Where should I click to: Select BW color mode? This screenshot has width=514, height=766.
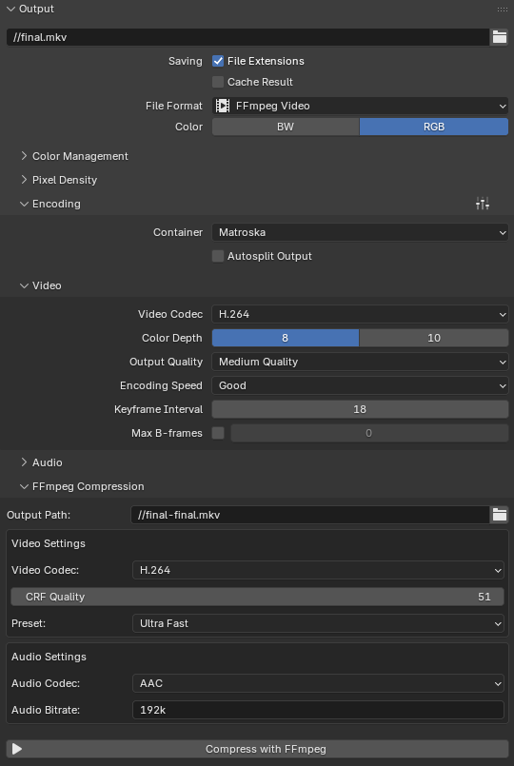coord(286,127)
